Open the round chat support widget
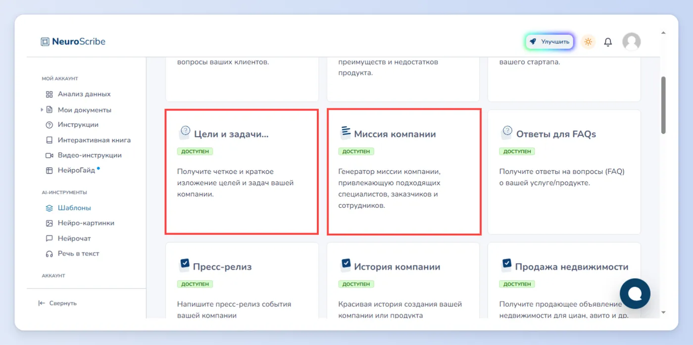The image size is (693, 345). coord(635,294)
